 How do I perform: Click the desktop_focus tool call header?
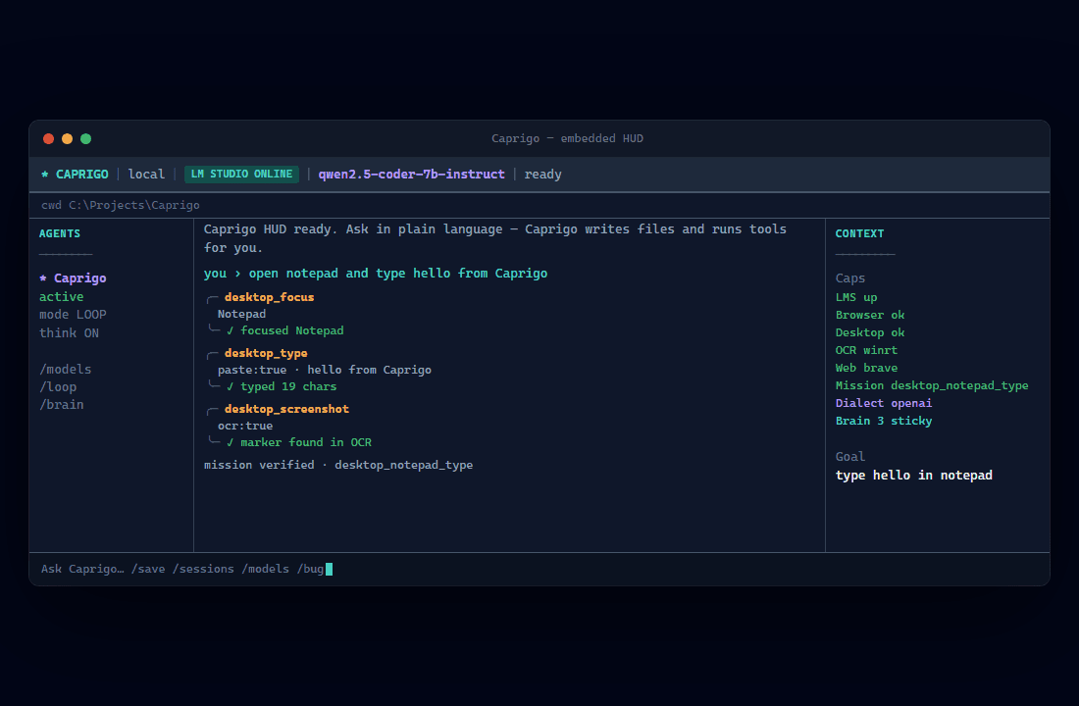click(269, 297)
